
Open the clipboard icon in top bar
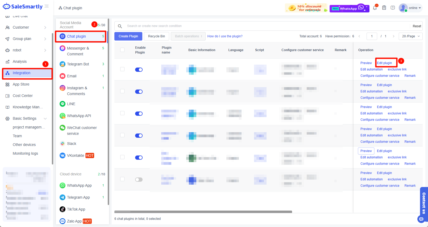coord(384,8)
